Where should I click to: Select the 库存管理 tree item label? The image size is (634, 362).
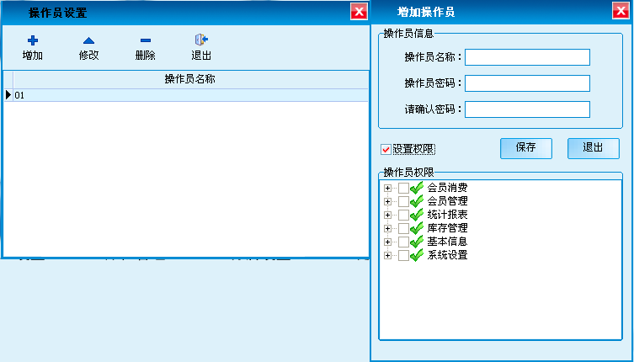tap(447, 228)
